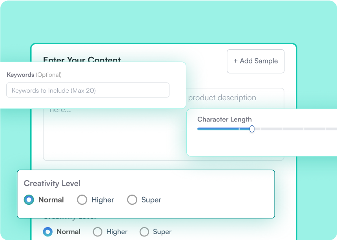Select Normal in the highlighted Creativity Level card
The image size is (337, 240).
29,200
